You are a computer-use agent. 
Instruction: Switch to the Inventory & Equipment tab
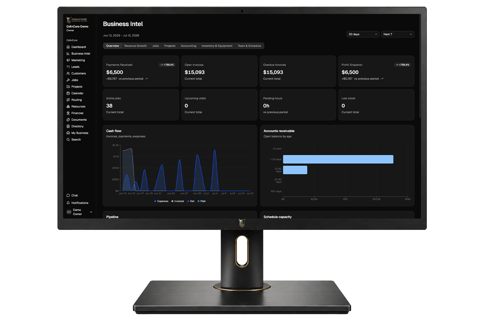click(x=217, y=46)
